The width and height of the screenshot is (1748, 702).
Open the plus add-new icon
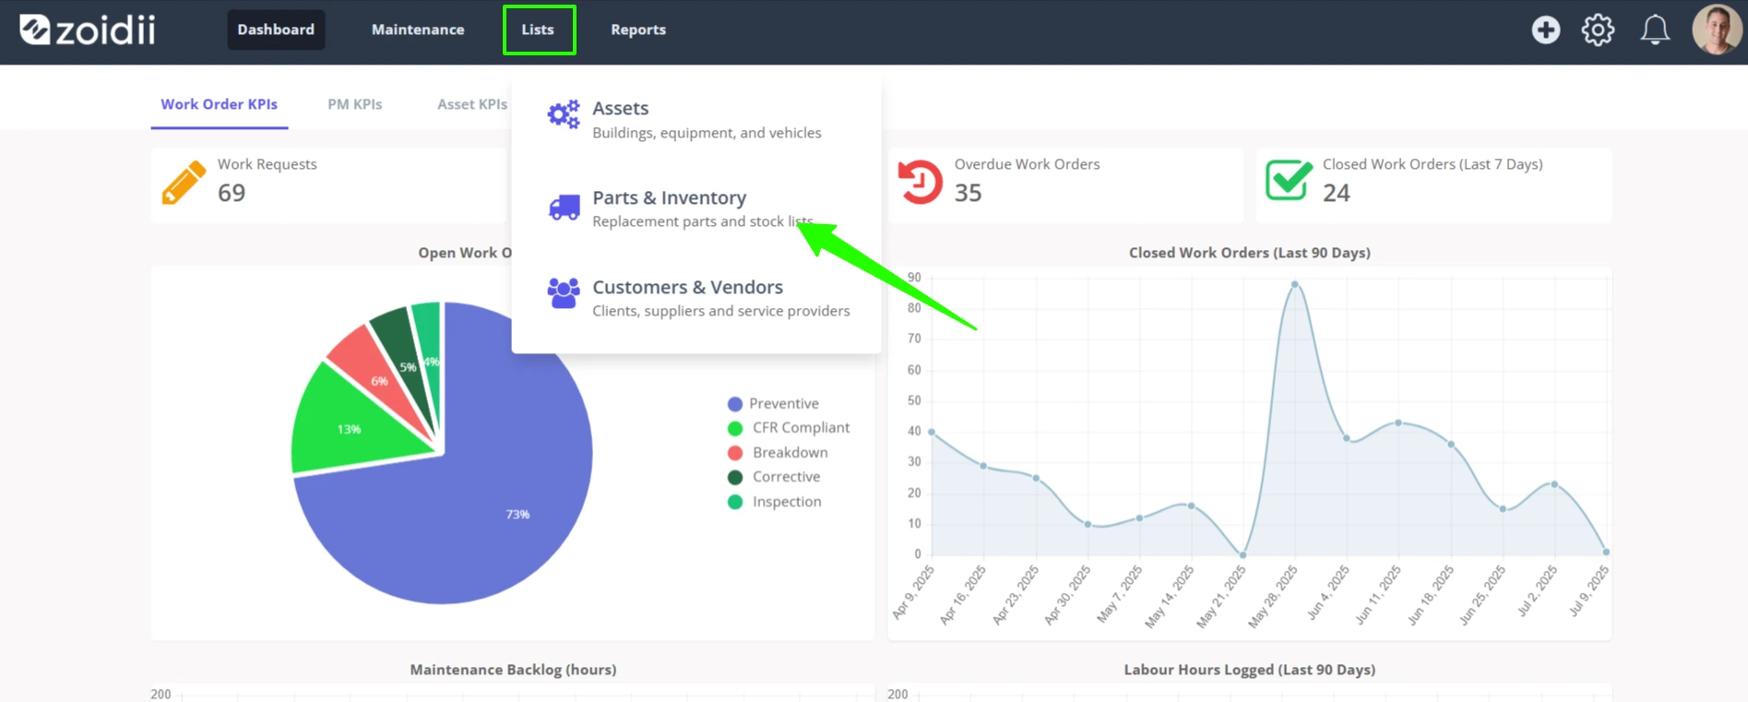point(1546,30)
